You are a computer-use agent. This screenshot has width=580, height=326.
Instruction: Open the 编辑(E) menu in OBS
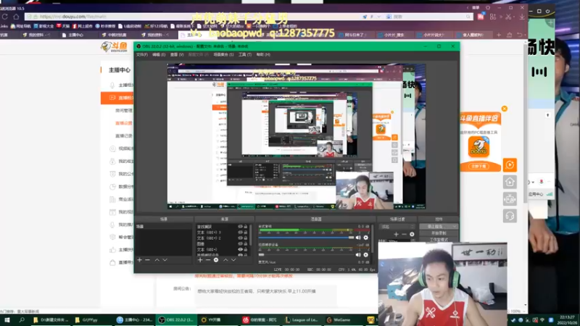(x=159, y=55)
